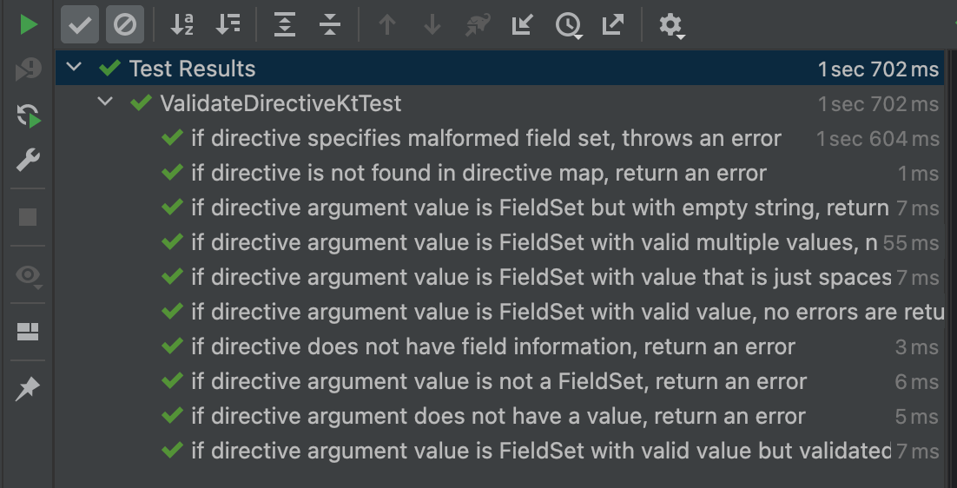The height and width of the screenshot is (488, 957).
Task: Collapse the Test Results root node
Action: (x=74, y=67)
